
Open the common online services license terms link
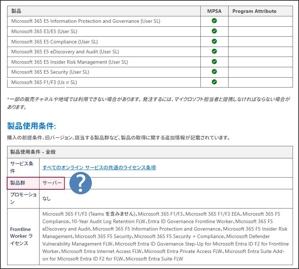click(99, 167)
